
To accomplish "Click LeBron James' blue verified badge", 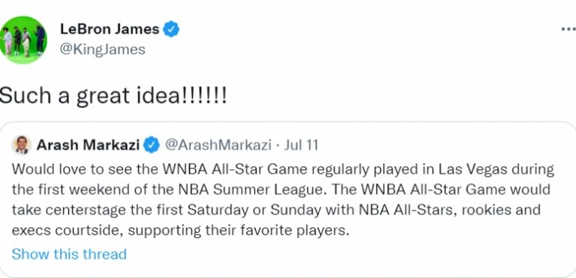I will tap(170, 29).
